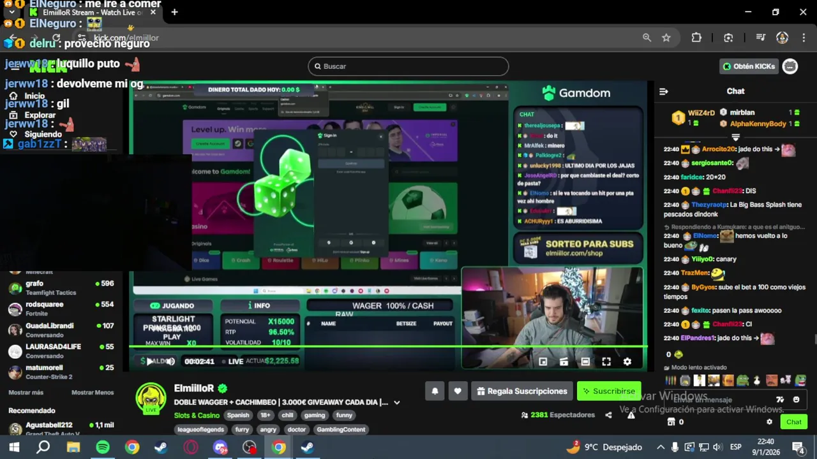The width and height of the screenshot is (817, 459).
Task: Click Obtén KICKs button
Action: [749, 66]
